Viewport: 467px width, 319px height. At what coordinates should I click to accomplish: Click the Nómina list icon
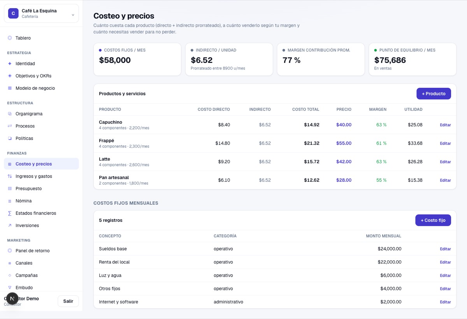coord(10,201)
